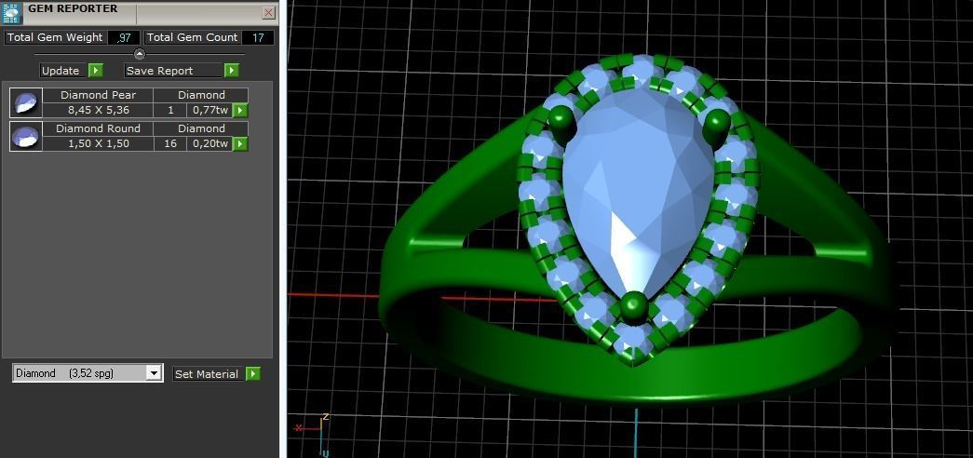
Task: Close the Gem Reporter panel
Action: pyautogui.click(x=269, y=12)
